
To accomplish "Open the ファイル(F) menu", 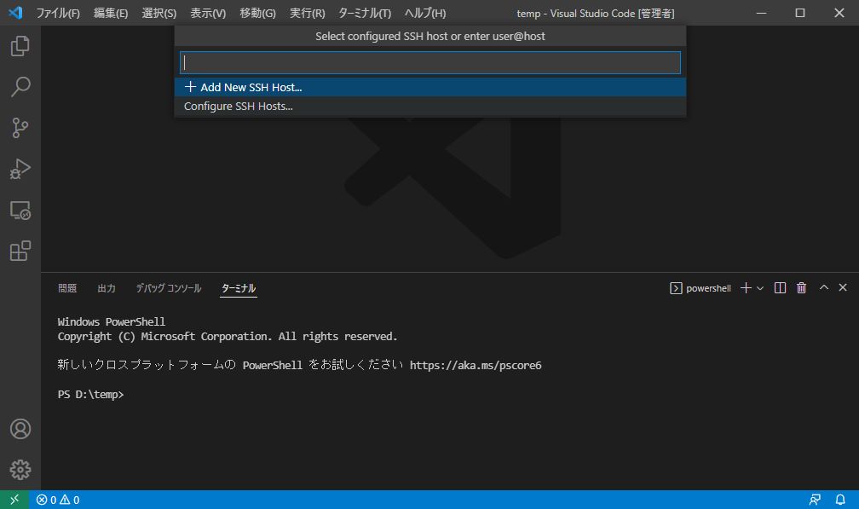I will 58,13.
